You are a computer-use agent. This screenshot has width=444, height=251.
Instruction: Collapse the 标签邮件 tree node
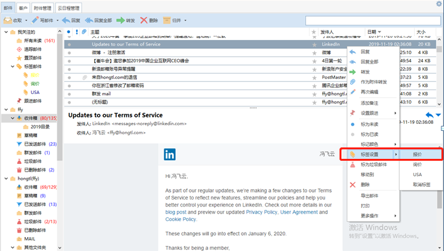coord(13,67)
